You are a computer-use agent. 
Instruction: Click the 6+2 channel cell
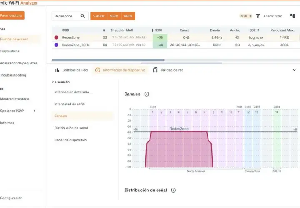186,37
